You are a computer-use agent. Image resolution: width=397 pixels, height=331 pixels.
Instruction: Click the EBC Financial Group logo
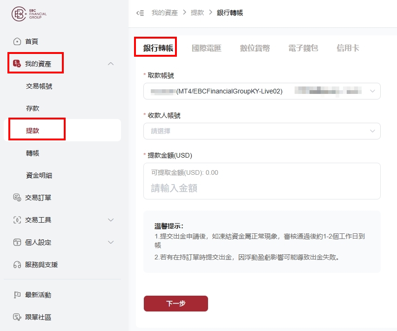pos(29,13)
